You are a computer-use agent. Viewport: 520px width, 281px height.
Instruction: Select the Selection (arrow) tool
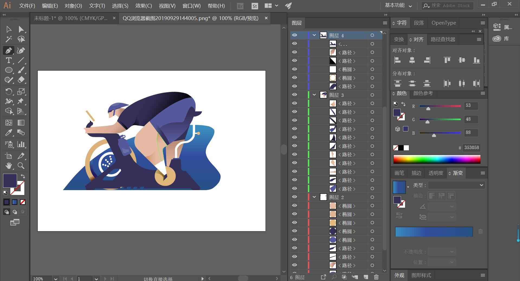pos(8,29)
